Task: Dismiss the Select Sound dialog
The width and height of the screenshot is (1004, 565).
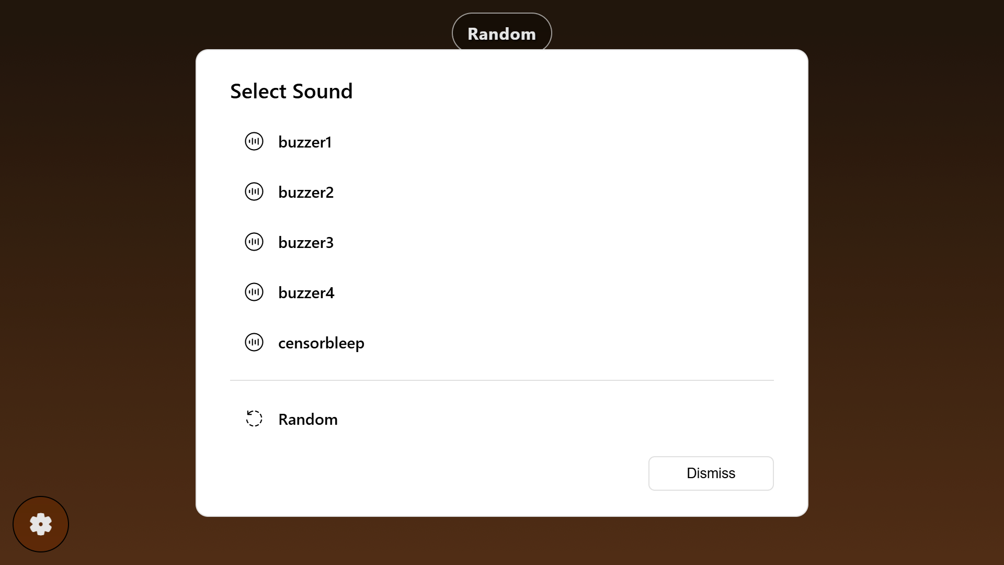Action: coord(711,473)
